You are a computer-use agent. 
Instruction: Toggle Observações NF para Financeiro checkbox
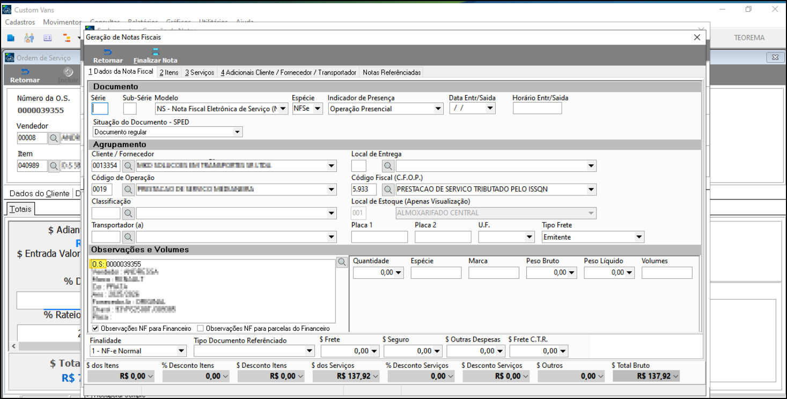click(95, 328)
